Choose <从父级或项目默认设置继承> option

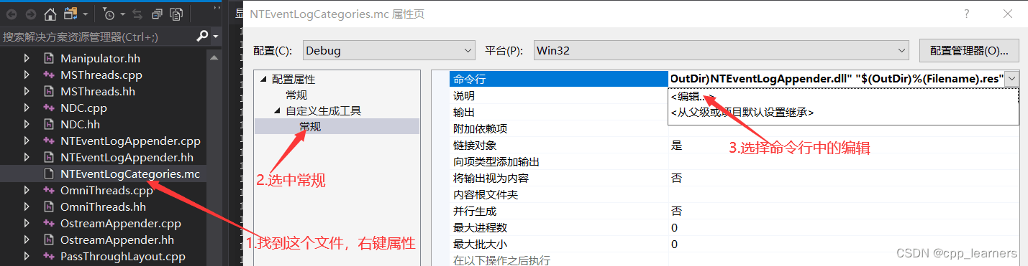[844, 113]
